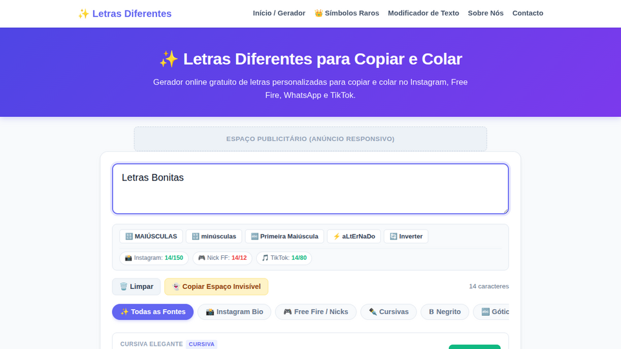Click the ghost icon on Copiar Espaço Invisível
Screen dimensions: 621x349
click(176, 286)
